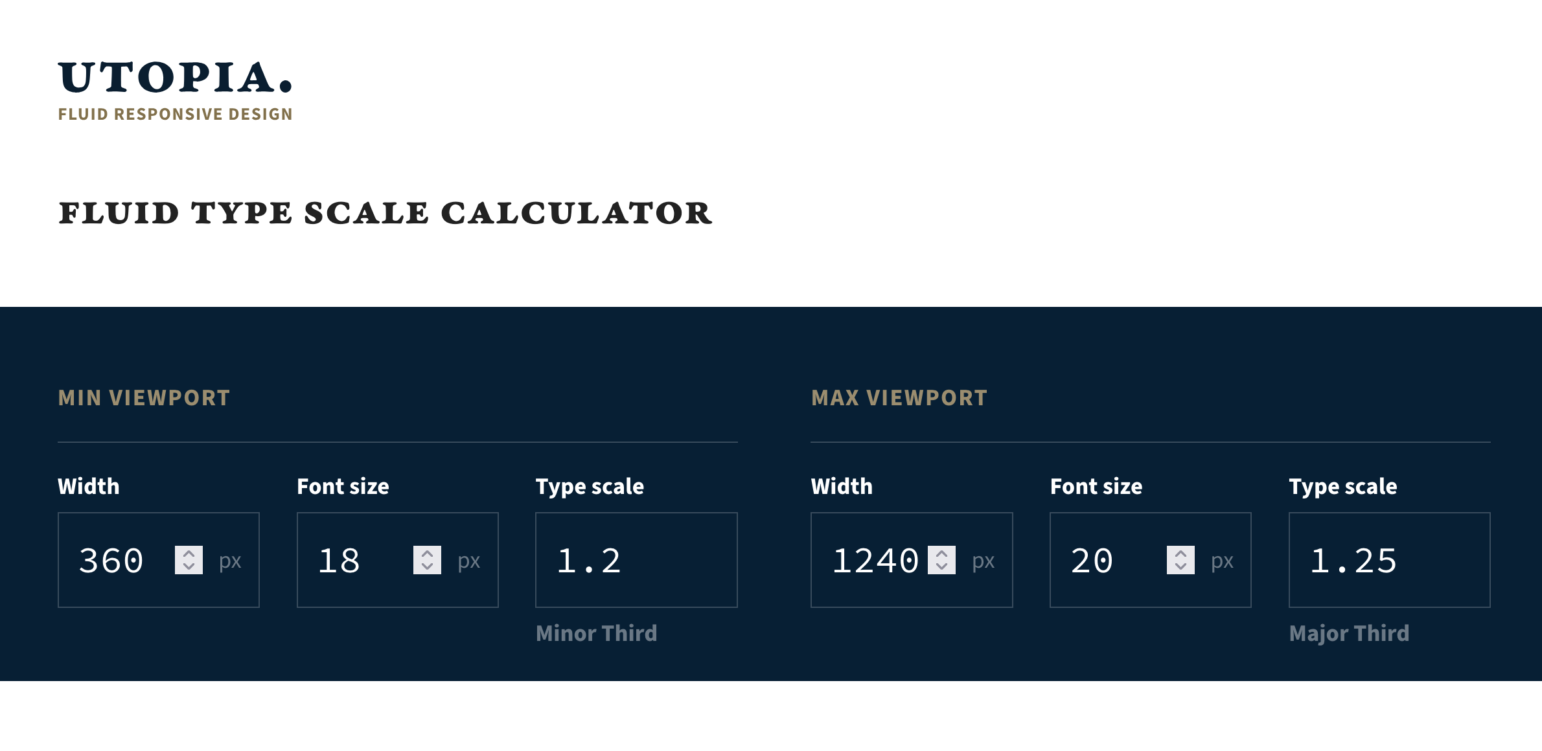Increment min viewport font size
This screenshot has width=1542, height=751.
tap(427, 554)
